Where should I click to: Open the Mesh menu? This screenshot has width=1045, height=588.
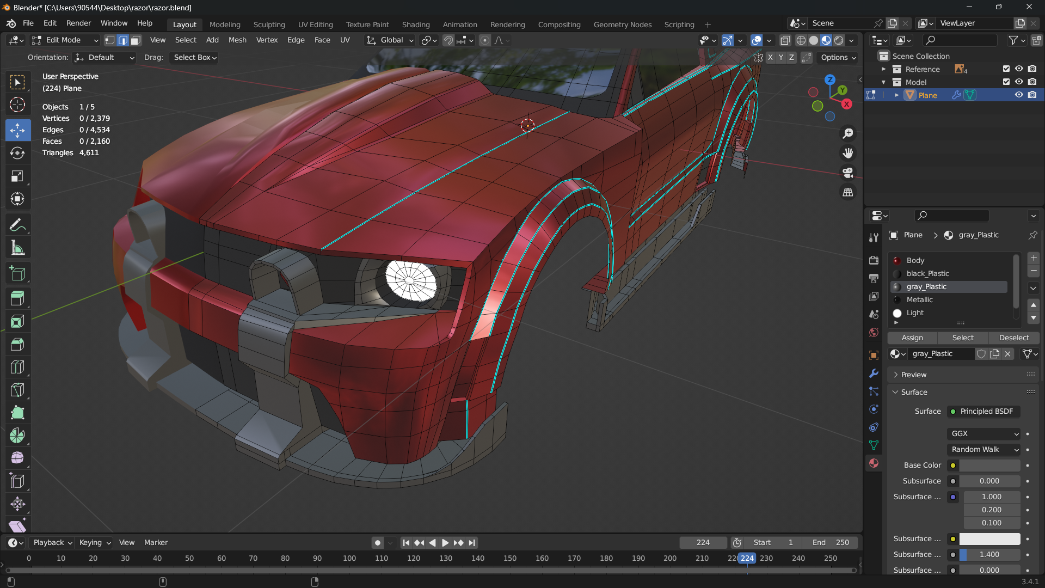coord(237,40)
